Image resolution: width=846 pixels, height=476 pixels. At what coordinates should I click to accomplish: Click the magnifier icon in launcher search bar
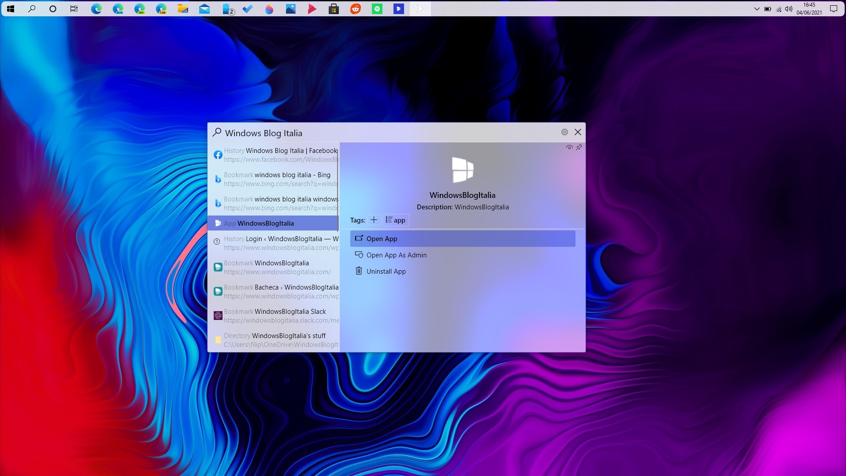[217, 132]
